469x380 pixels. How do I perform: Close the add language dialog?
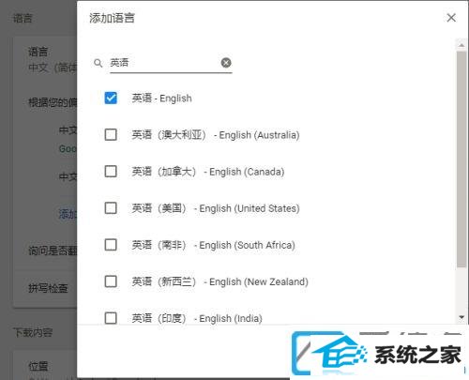coord(451,18)
